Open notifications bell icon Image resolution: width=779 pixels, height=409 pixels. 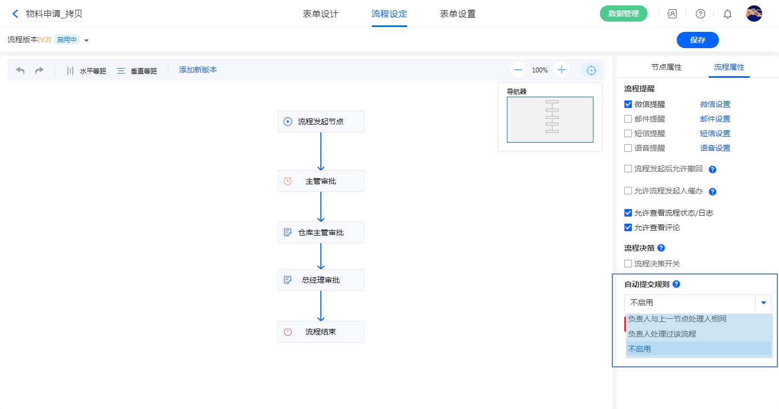728,14
